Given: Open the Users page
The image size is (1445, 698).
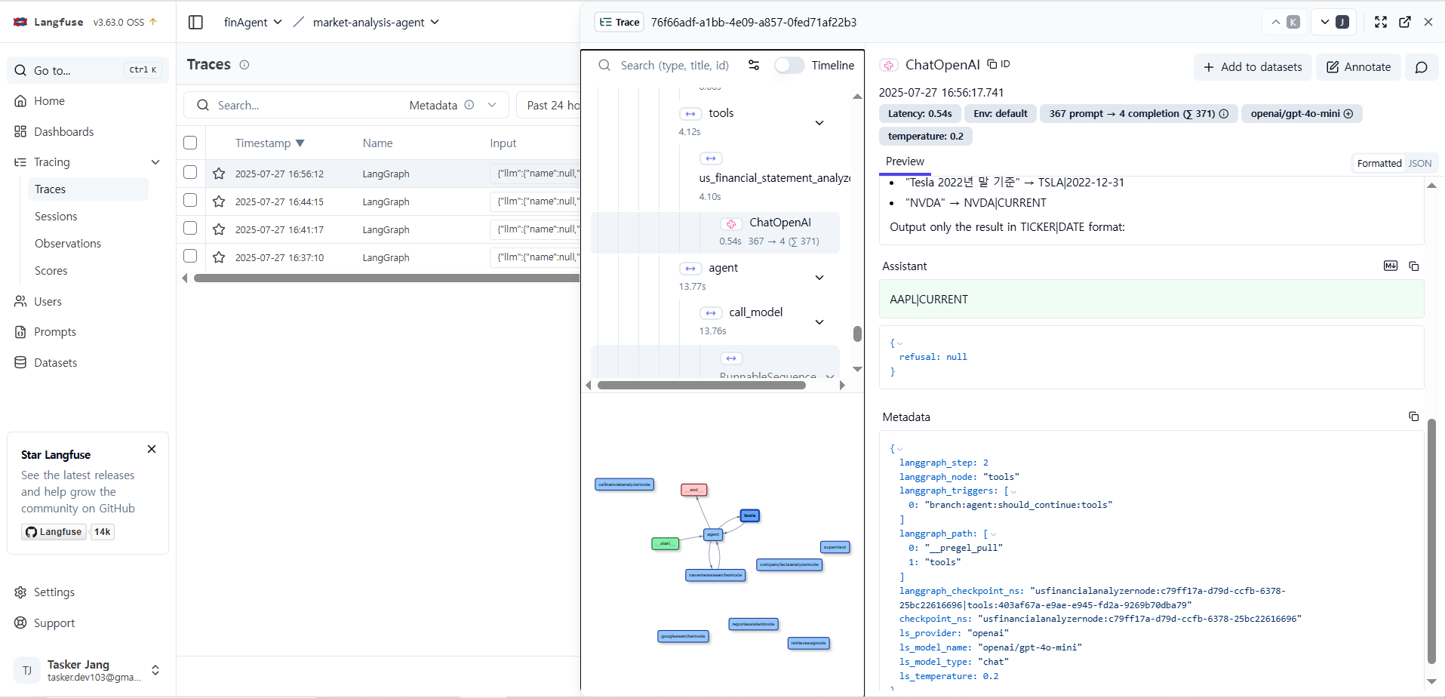Looking at the screenshot, I should pyautogui.click(x=48, y=301).
